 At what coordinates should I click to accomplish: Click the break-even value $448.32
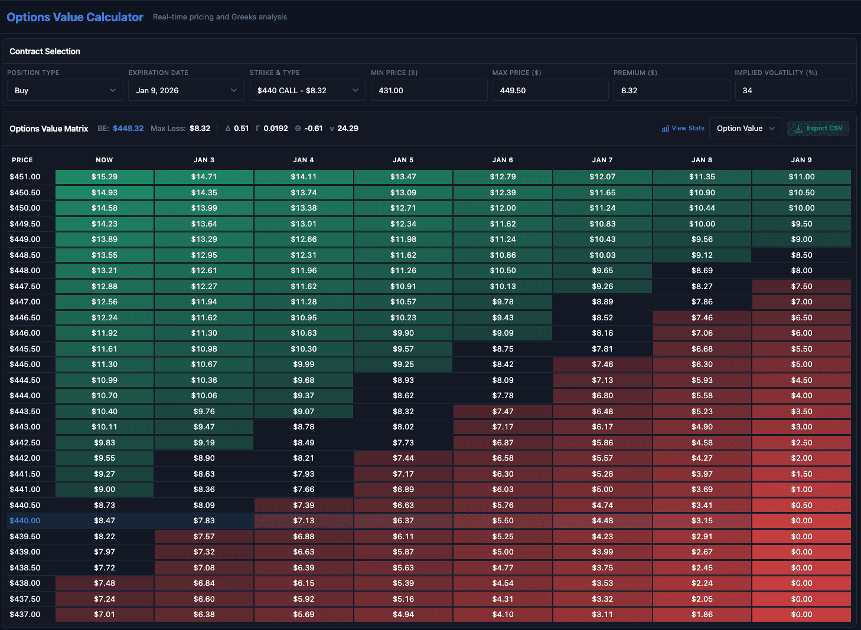point(128,129)
